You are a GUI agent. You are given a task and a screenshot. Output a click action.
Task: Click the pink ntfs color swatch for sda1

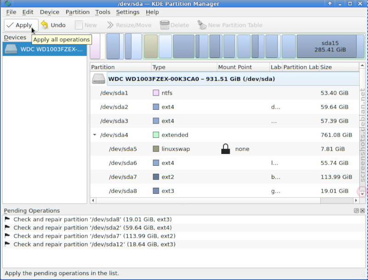156,93
